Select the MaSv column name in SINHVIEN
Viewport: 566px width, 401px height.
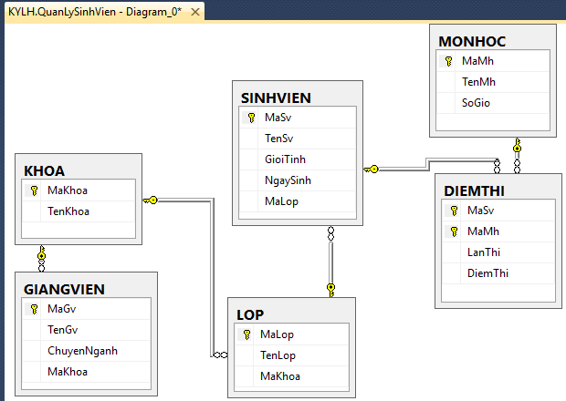278,118
